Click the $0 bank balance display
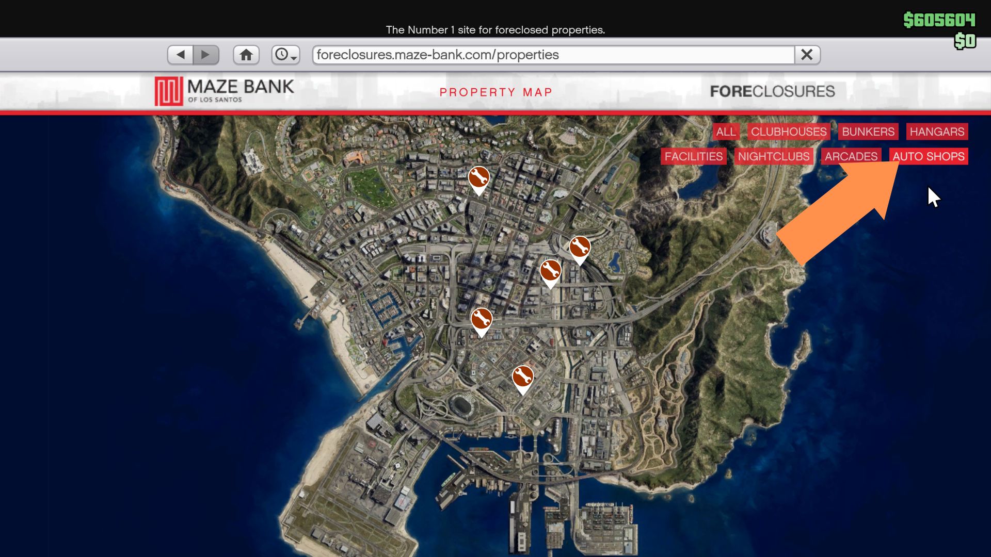The width and height of the screenshot is (991, 557). tap(965, 41)
